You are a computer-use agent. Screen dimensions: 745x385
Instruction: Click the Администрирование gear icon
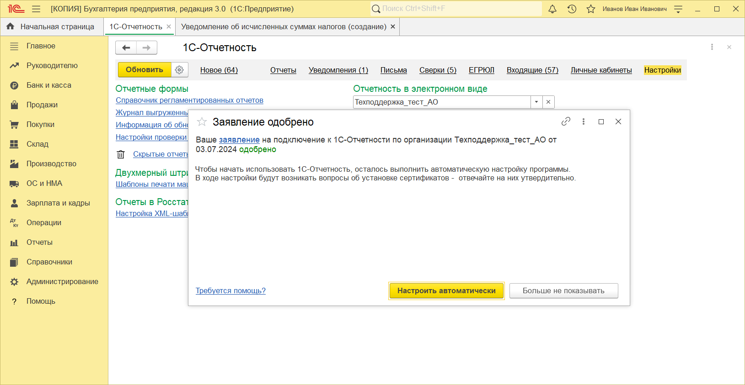tap(14, 282)
